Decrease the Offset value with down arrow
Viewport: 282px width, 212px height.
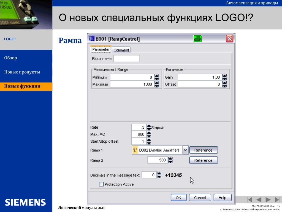(224, 86)
